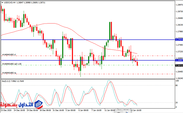This screenshot has width=183, height=113.
Task: Click the 7 Jan 16:00 time label
Action: (96, 110)
